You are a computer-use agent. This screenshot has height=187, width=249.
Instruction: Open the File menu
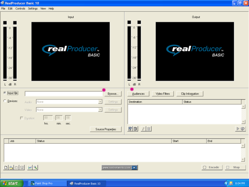(3, 9)
